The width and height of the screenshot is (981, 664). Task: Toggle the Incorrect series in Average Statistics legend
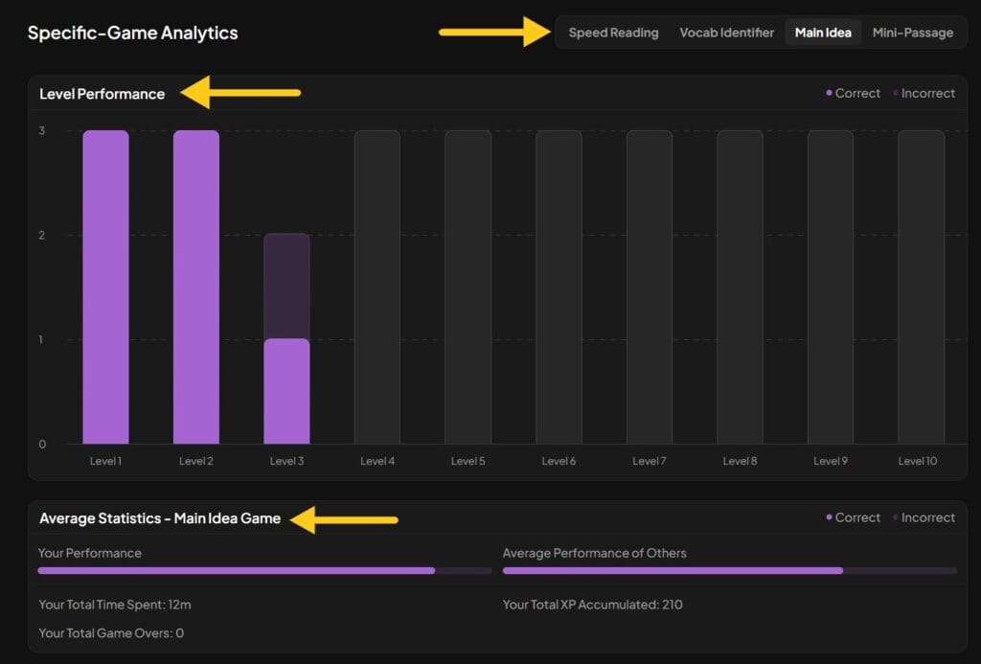[x=924, y=517]
